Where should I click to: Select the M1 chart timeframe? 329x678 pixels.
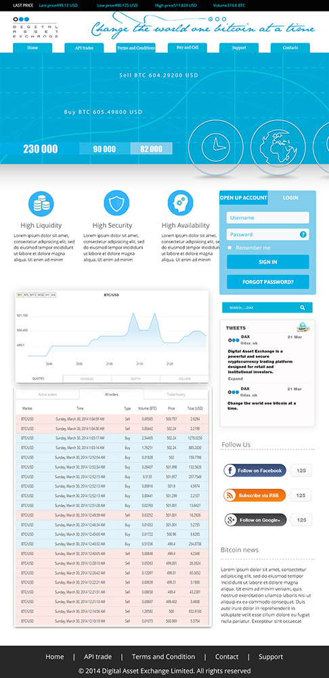point(20,294)
